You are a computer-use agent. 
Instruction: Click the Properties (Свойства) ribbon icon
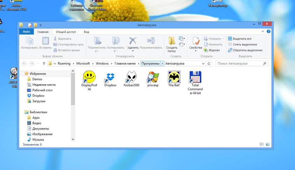pos(196,42)
